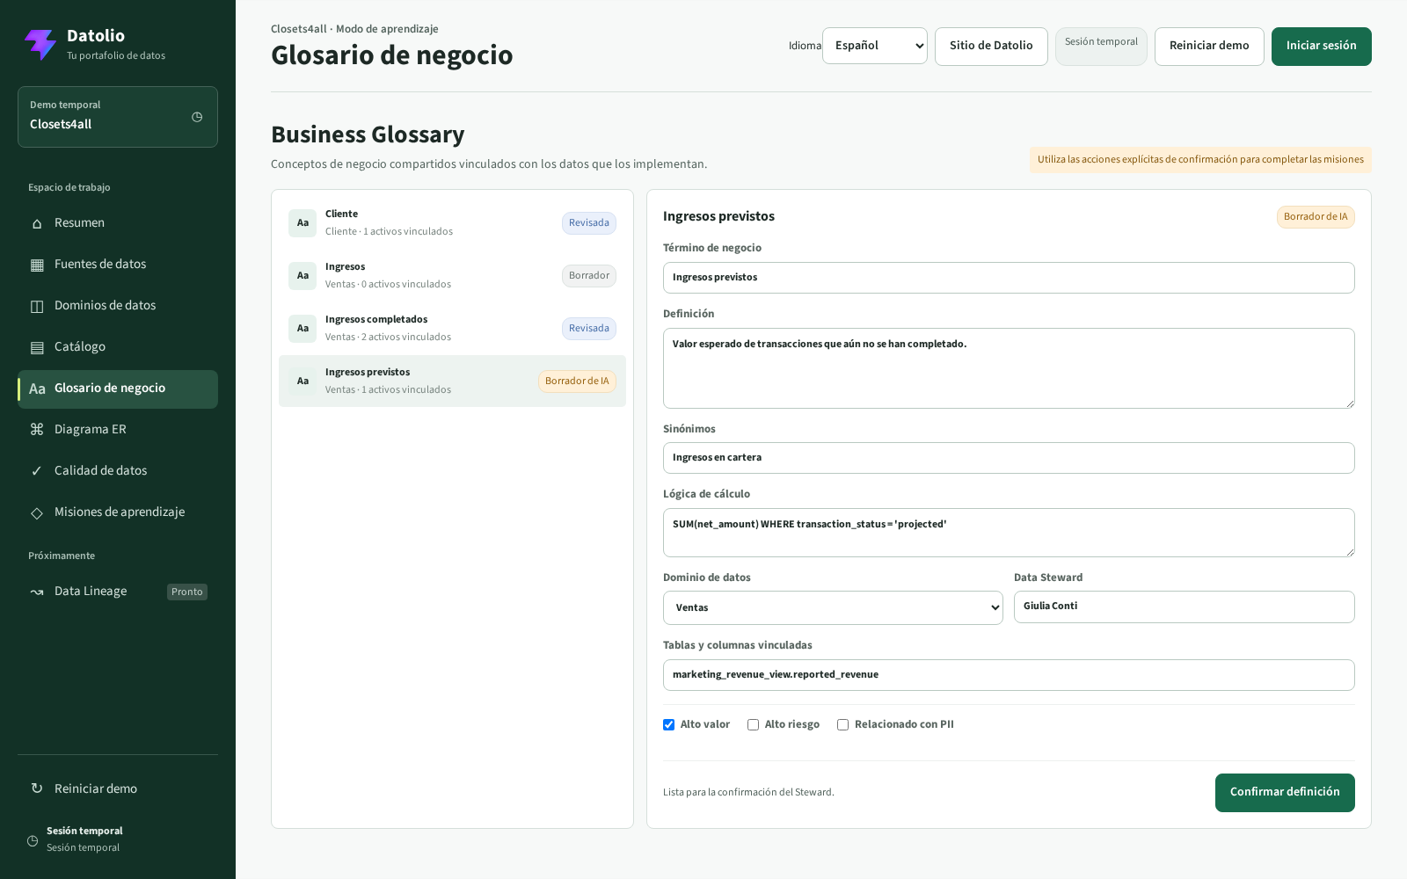
Task: Navigate to Catálogo
Action: pyautogui.click(x=118, y=347)
